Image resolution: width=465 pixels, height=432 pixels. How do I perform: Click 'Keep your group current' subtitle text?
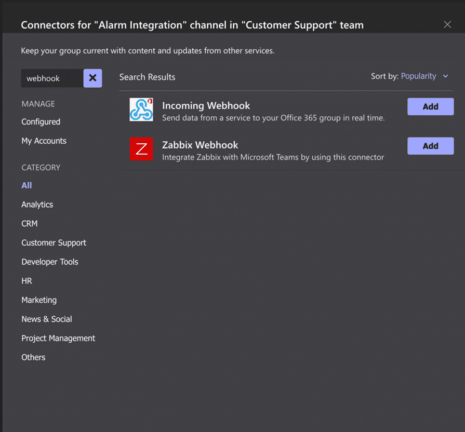coord(148,51)
